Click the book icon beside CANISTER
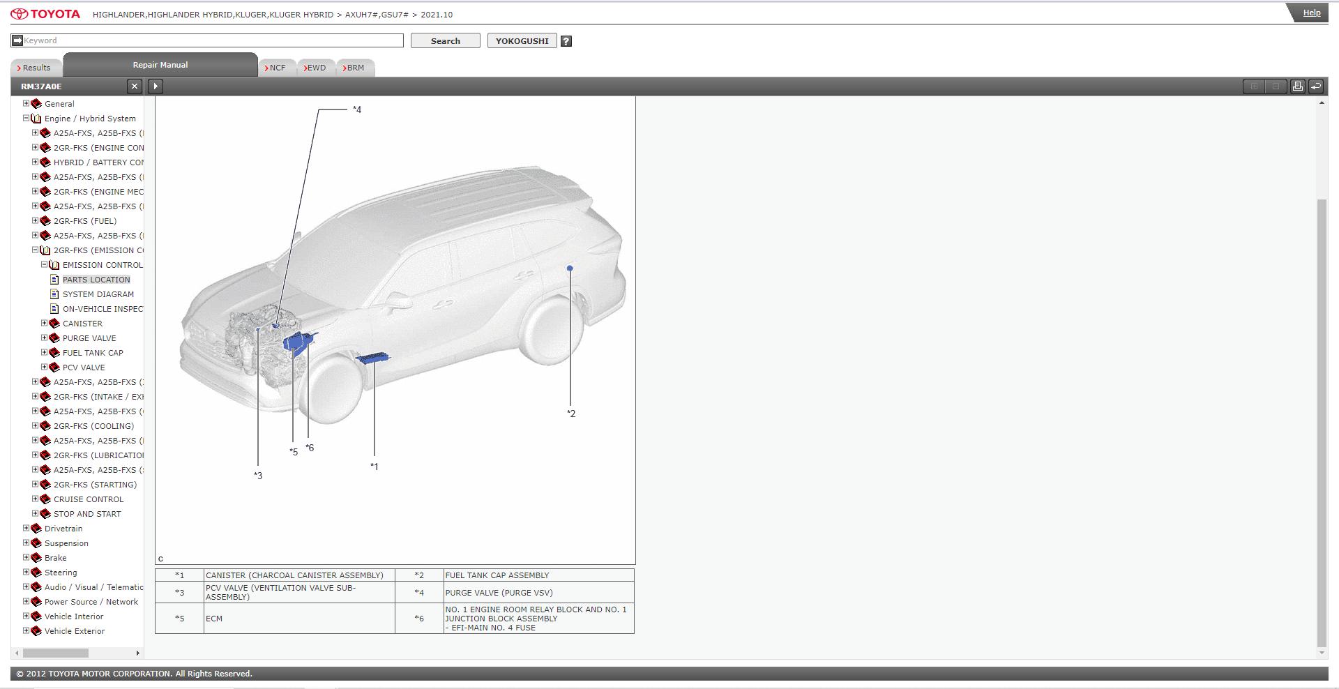1339x689 pixels. coord(54,324)
